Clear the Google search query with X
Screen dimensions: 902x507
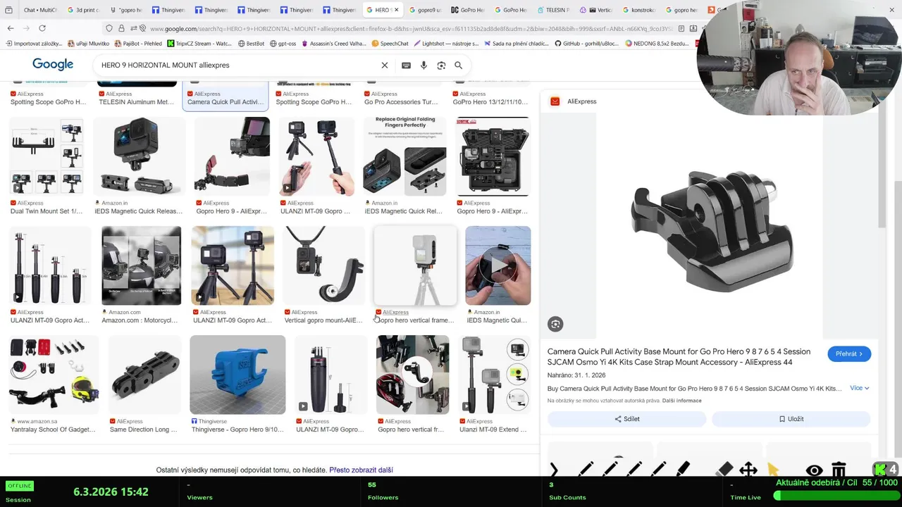385,65
